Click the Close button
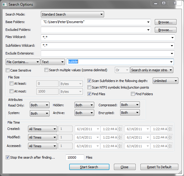Viewport: 184px width, 176px height. click(x=125, y=167)
